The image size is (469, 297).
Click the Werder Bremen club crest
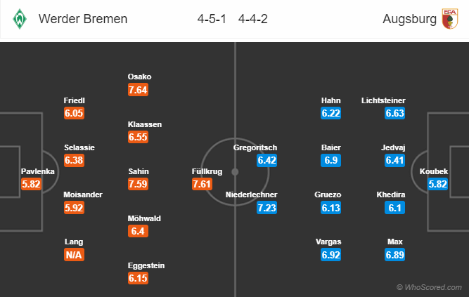point(18,19)
